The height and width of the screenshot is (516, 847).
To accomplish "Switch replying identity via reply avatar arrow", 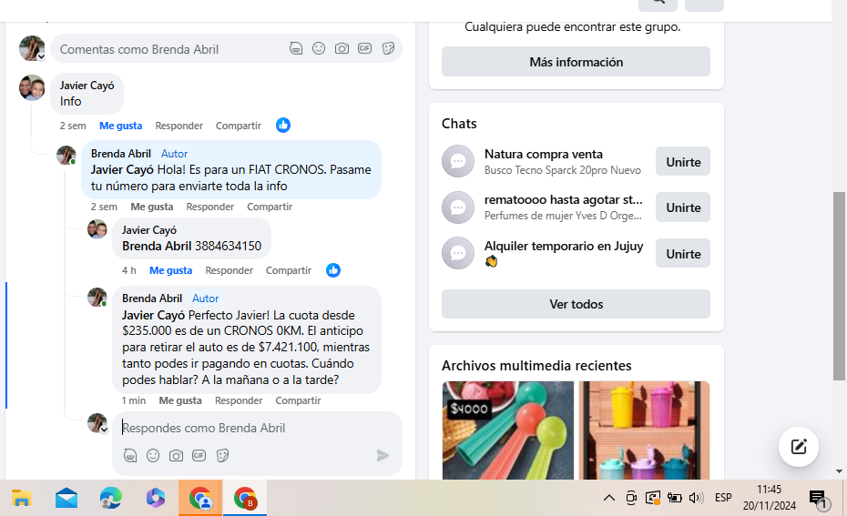I will point(104,430).
